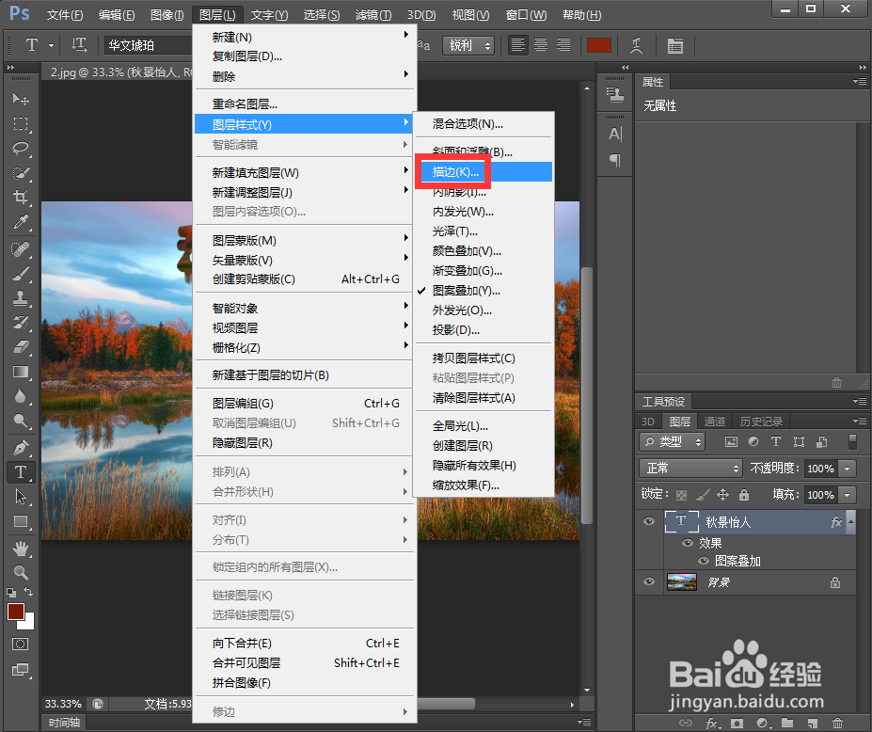Image resolution: width=872 pixels, height=732 pixels.
Task: Open the 正常 blend mode dropdown
Action: (690, 468)
